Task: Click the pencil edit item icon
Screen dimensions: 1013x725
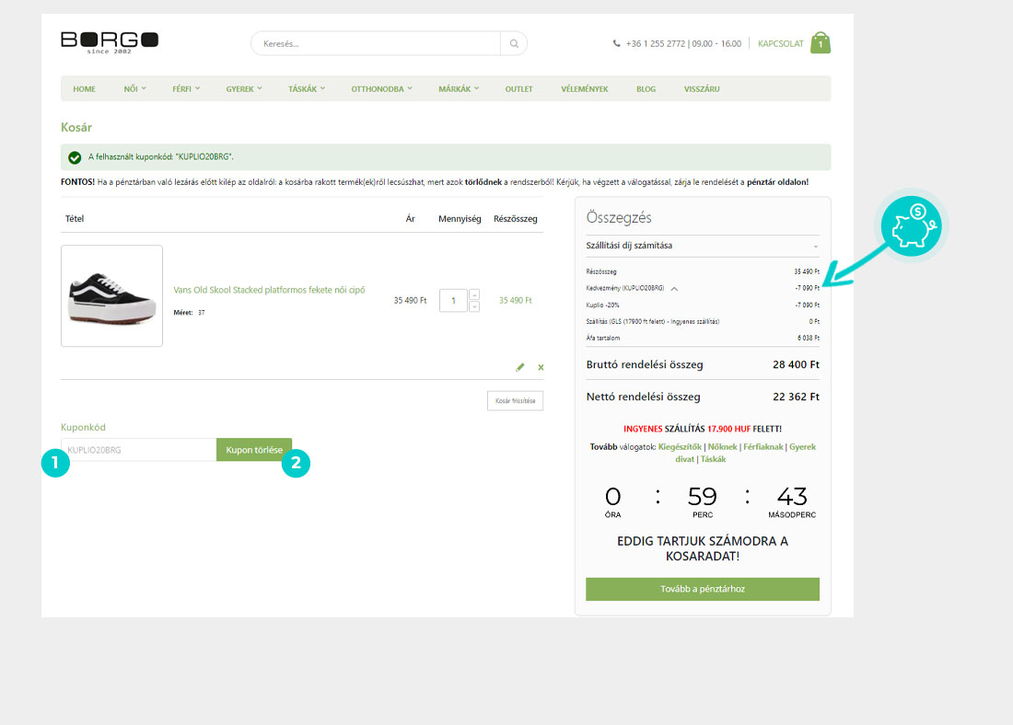Action: click(x=520, y=367)
